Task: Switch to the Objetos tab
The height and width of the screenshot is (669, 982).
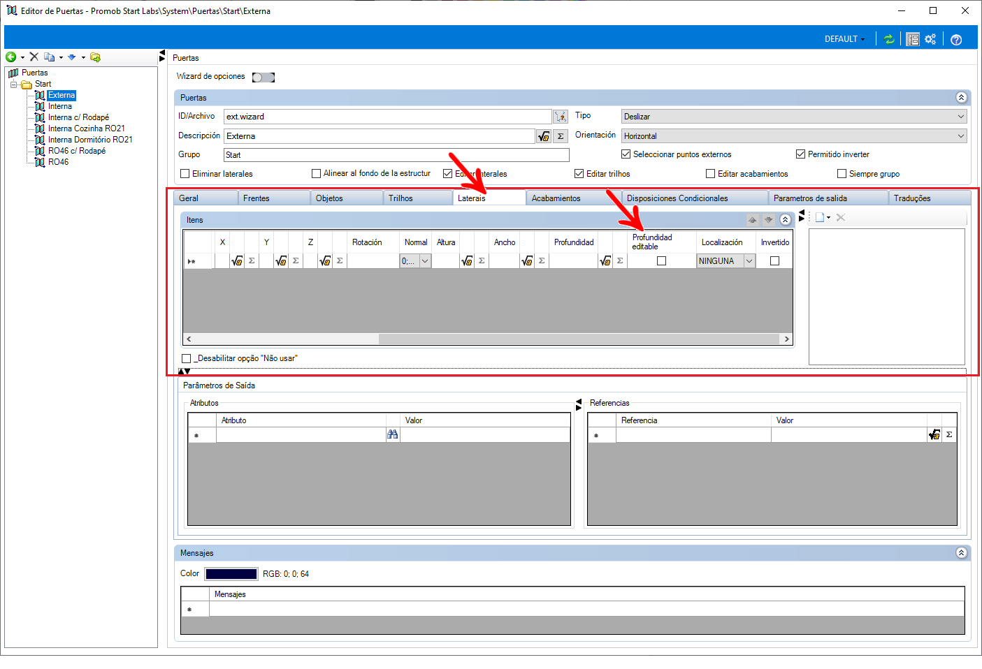Action: pyautogui.click(x=347, y=198)
